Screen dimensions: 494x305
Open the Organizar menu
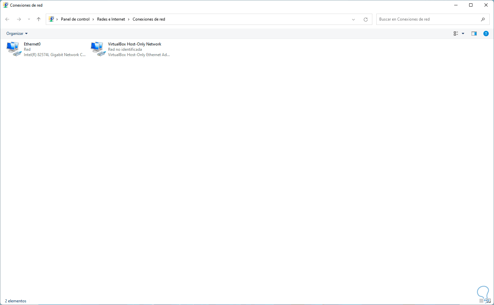pyautogui.click(x=17, y=34)
